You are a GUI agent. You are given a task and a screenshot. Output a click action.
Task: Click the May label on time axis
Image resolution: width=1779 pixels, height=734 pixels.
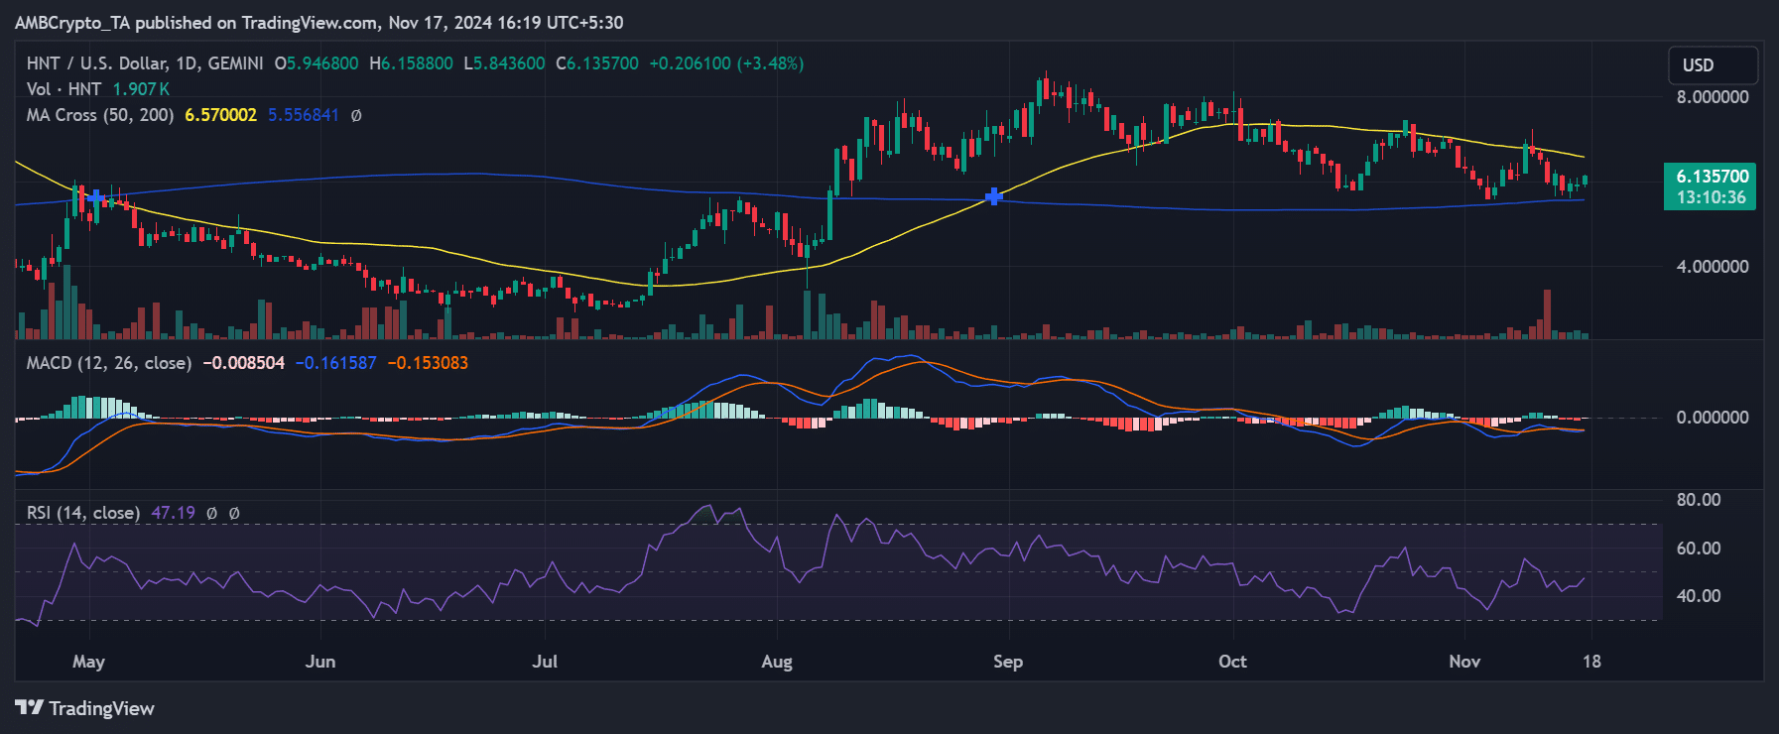(x=88, y=662)
